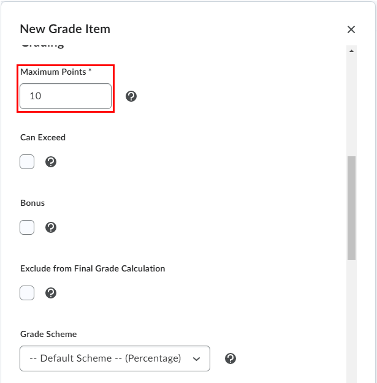Image resolution: width=377 pixels, height=383 pixels.
Task: Click the Grade Scheme label text
Action: [x=48, y=334]
